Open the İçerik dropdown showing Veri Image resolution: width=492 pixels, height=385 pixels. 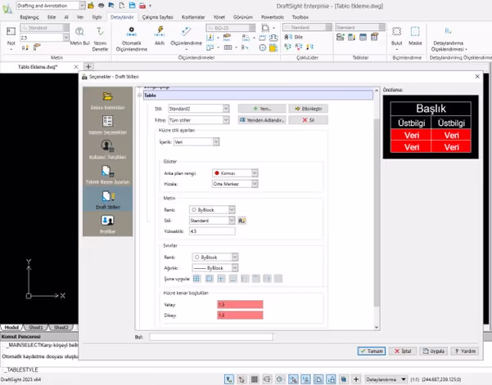pos(196,142)
